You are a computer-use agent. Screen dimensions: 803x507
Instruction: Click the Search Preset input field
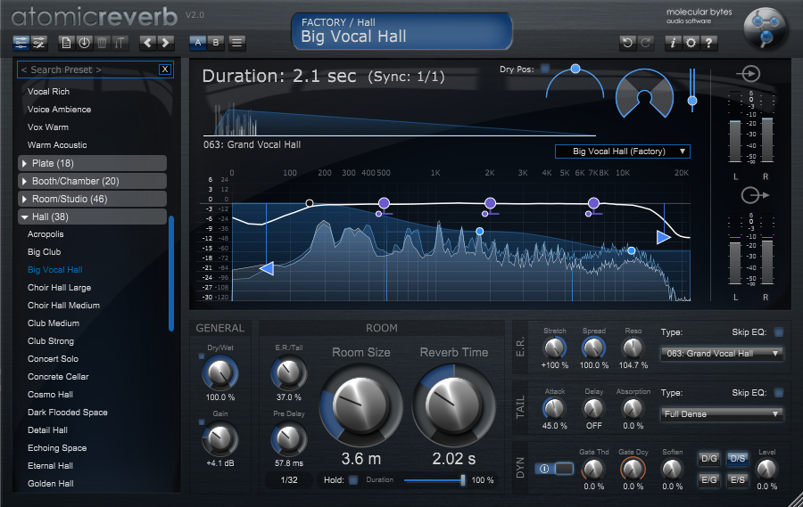click(87, 70)
